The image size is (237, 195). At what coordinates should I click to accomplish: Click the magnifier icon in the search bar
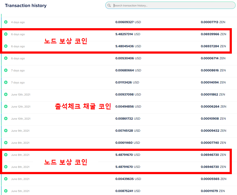tap(109, 5)
